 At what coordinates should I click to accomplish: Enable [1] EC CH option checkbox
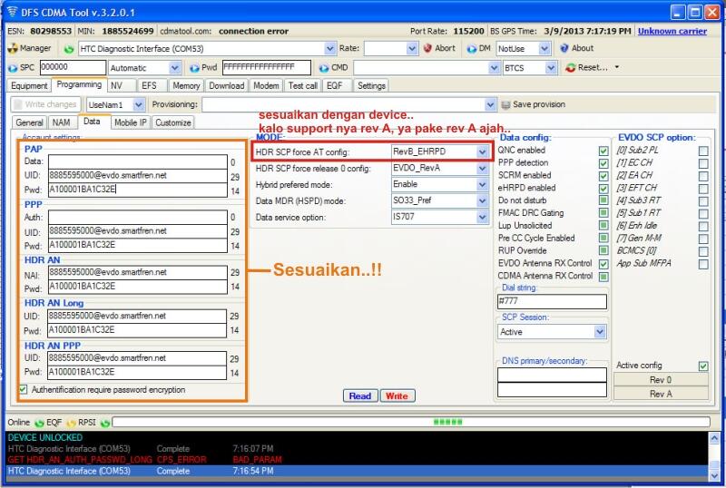point(702,163)
